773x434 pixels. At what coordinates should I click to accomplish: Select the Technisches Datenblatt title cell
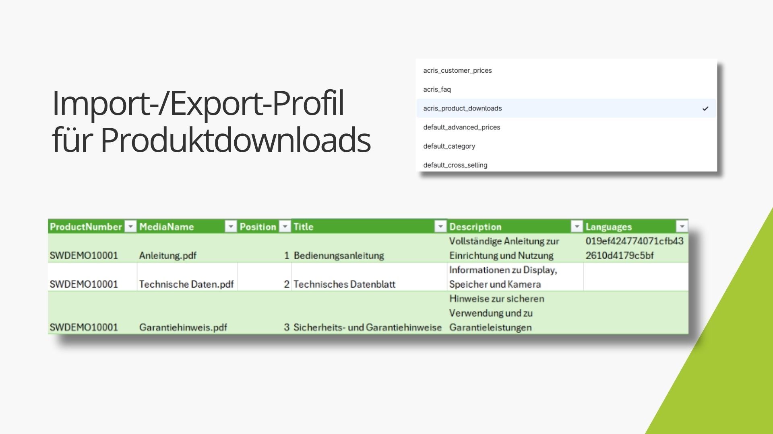(369, 277)
